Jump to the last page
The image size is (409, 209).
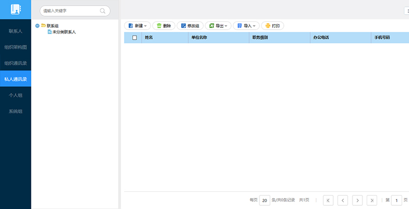tap(372, 200)
